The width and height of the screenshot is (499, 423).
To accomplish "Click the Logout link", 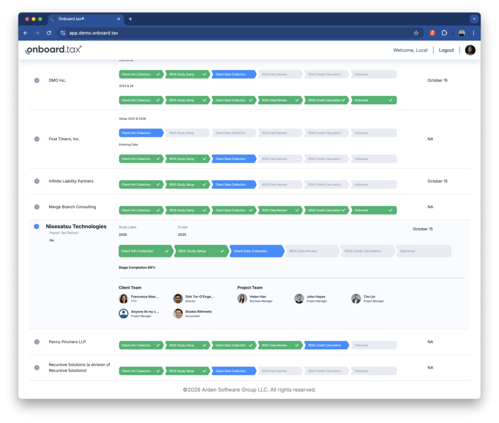I will point(446,50).
